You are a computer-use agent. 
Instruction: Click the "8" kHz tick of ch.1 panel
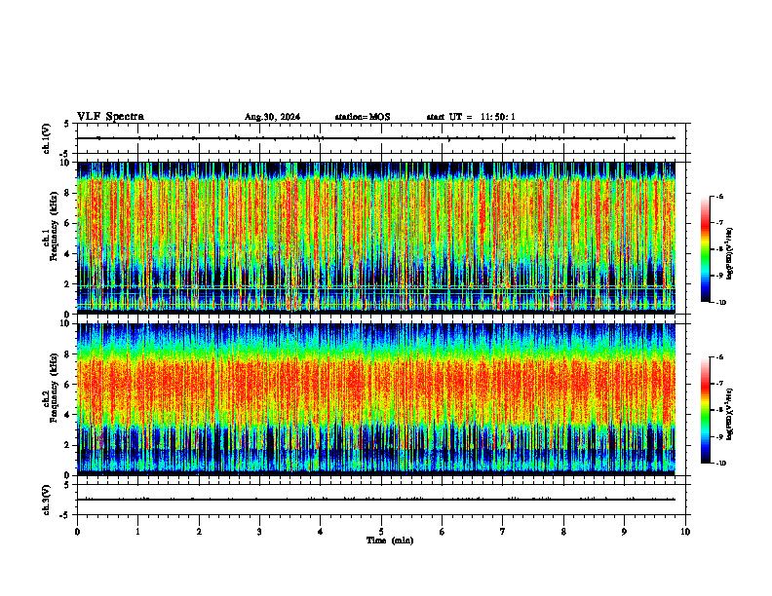coord(68,193)
